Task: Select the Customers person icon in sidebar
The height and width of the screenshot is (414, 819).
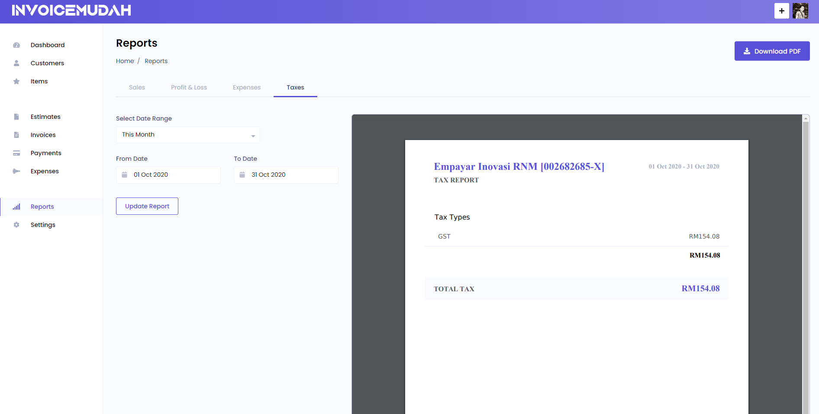Action: (16, 63)
